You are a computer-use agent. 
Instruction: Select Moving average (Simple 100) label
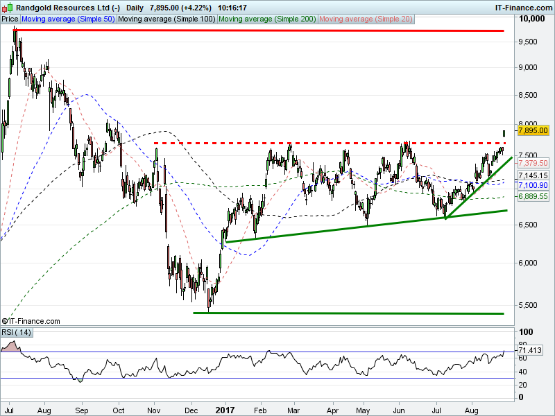[166, 19]
